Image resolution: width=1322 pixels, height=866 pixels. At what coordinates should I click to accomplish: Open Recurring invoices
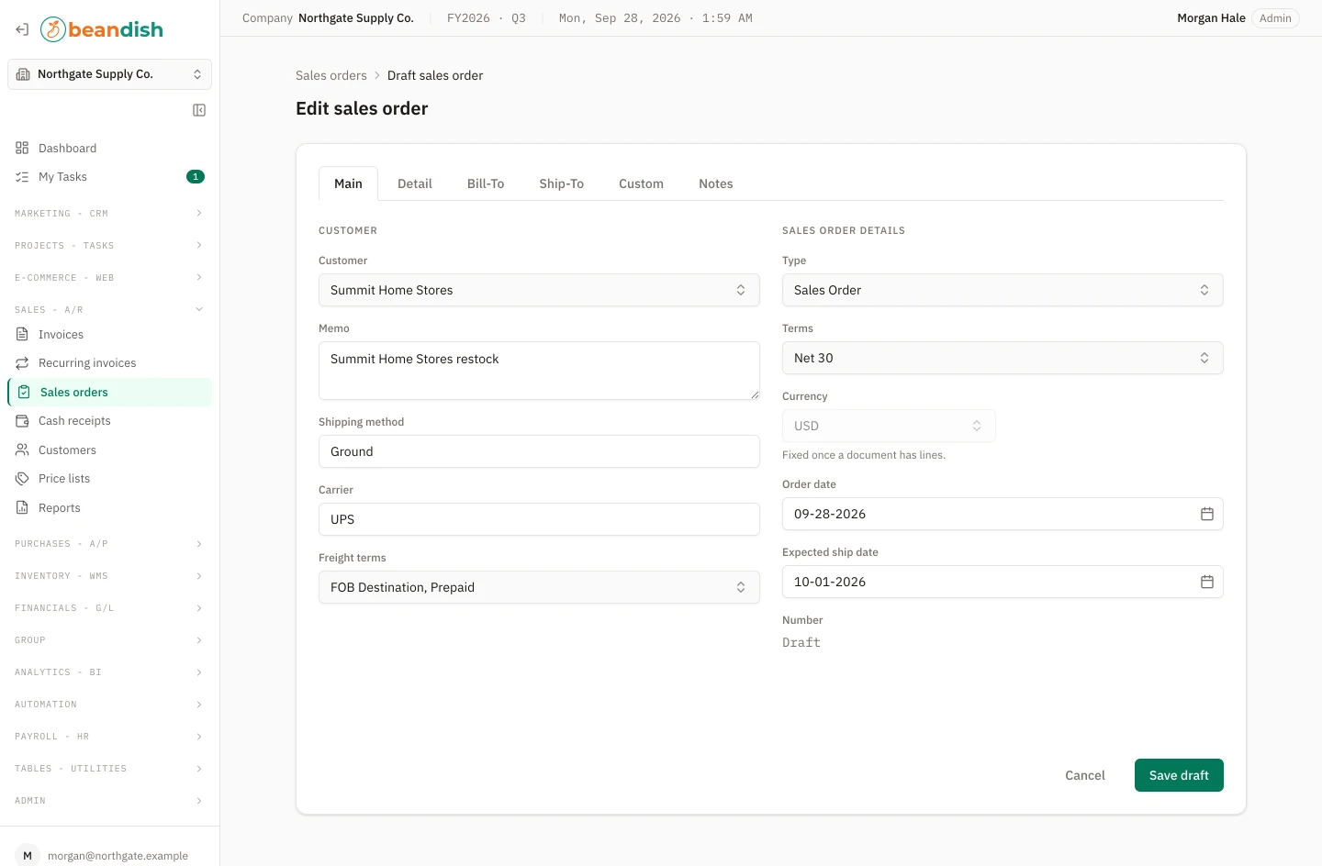pos(109,363)
